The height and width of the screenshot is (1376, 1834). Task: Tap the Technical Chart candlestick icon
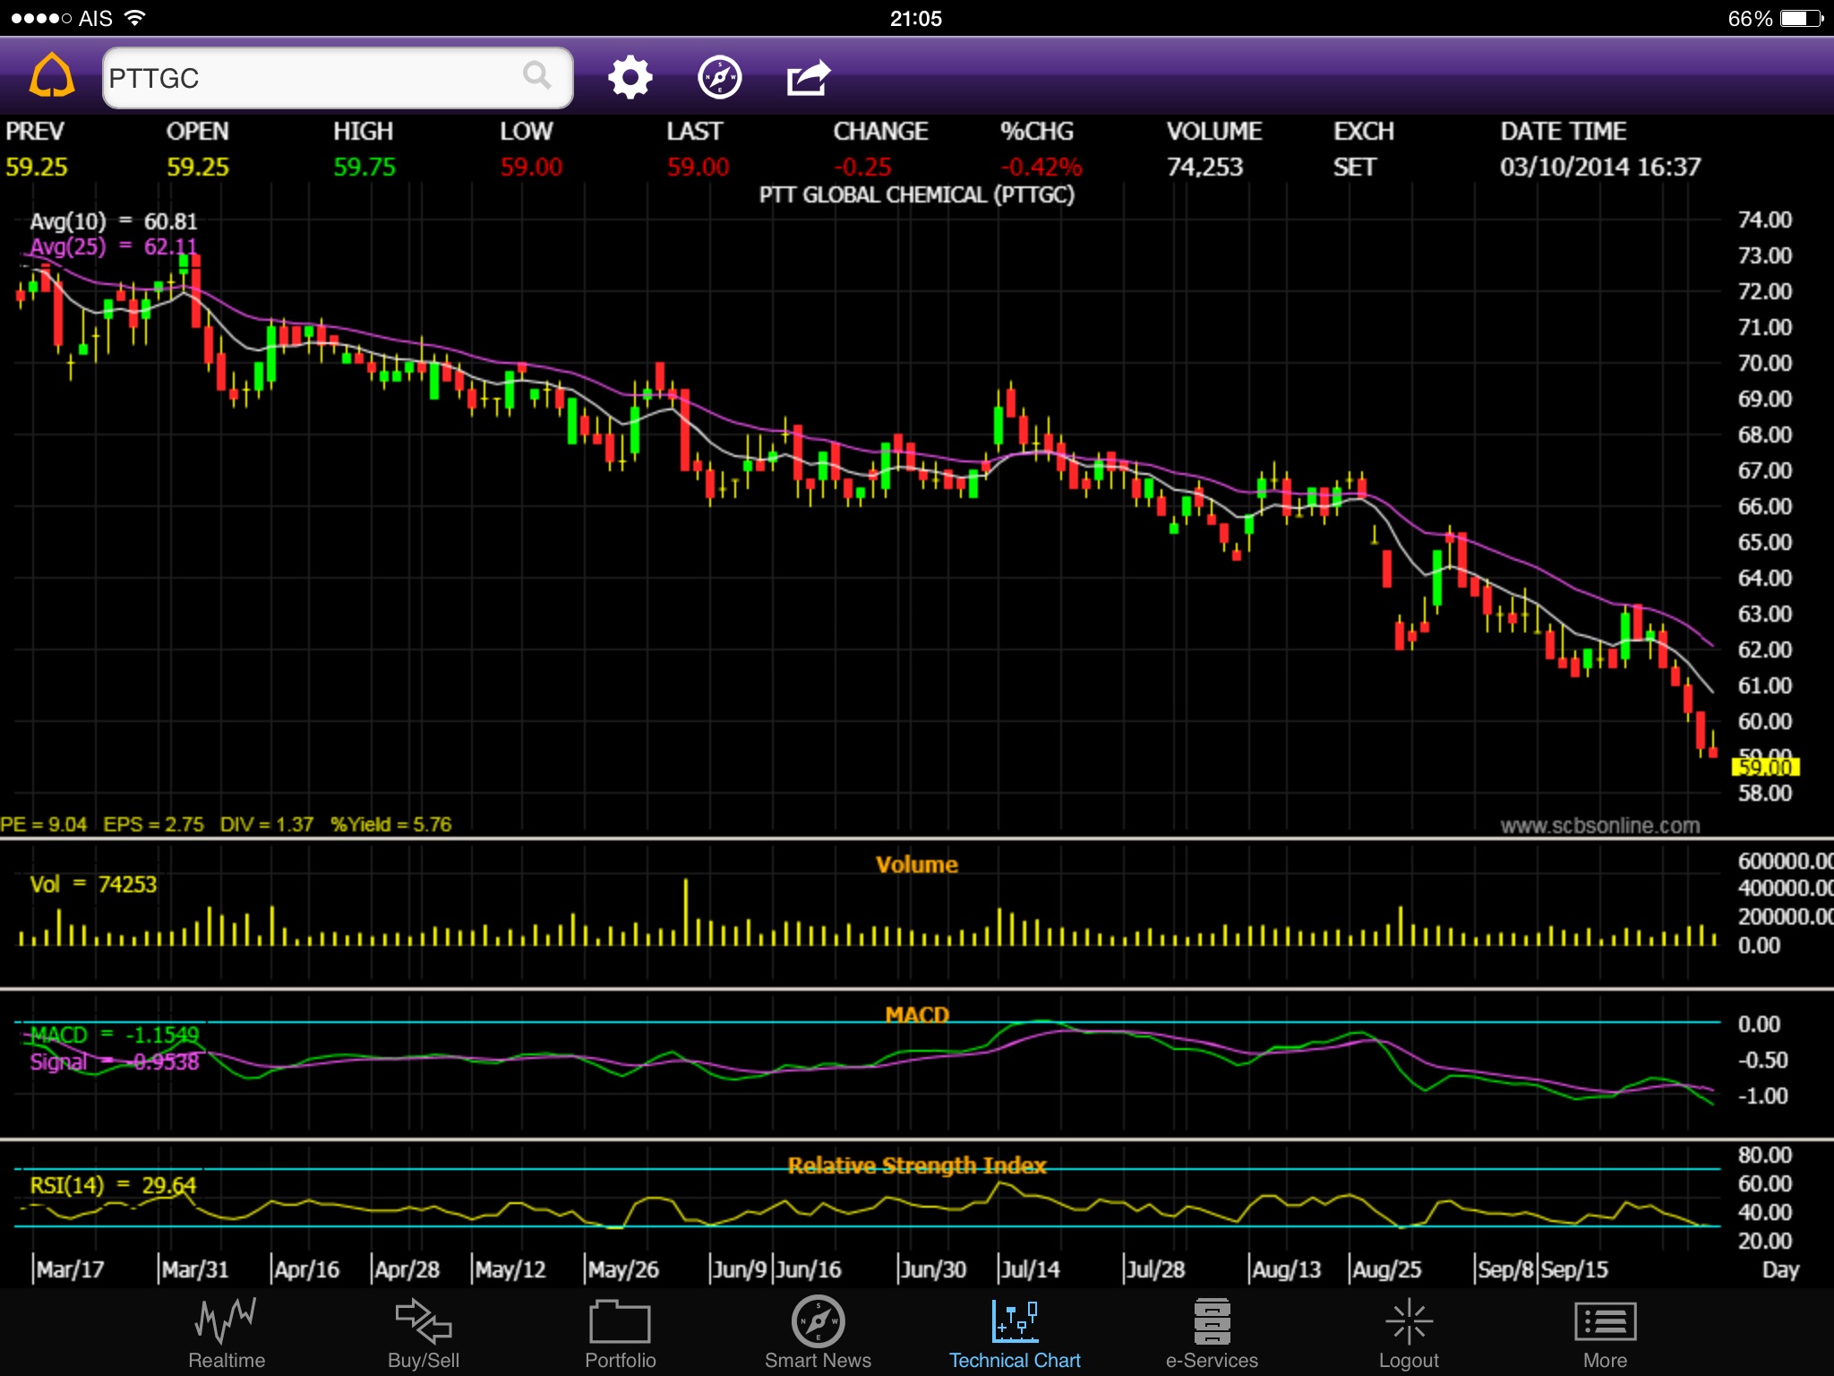click(x=1015, y=1320)
